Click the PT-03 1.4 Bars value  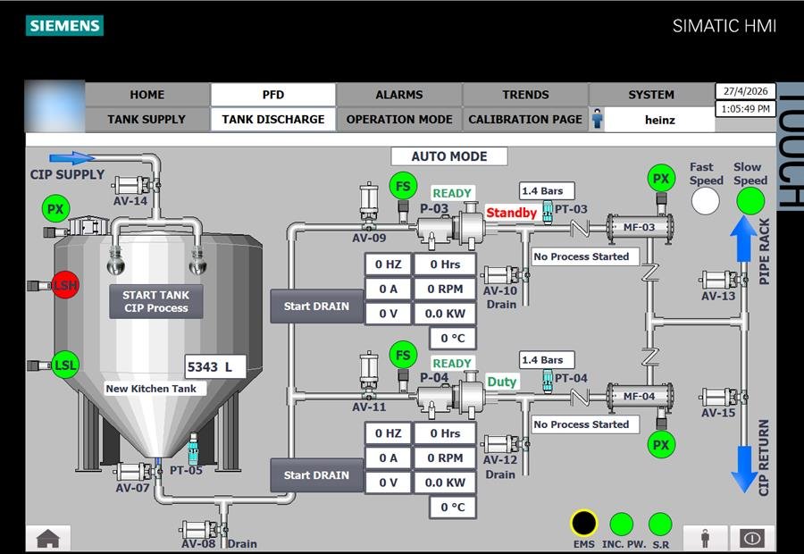coord(547,191)
